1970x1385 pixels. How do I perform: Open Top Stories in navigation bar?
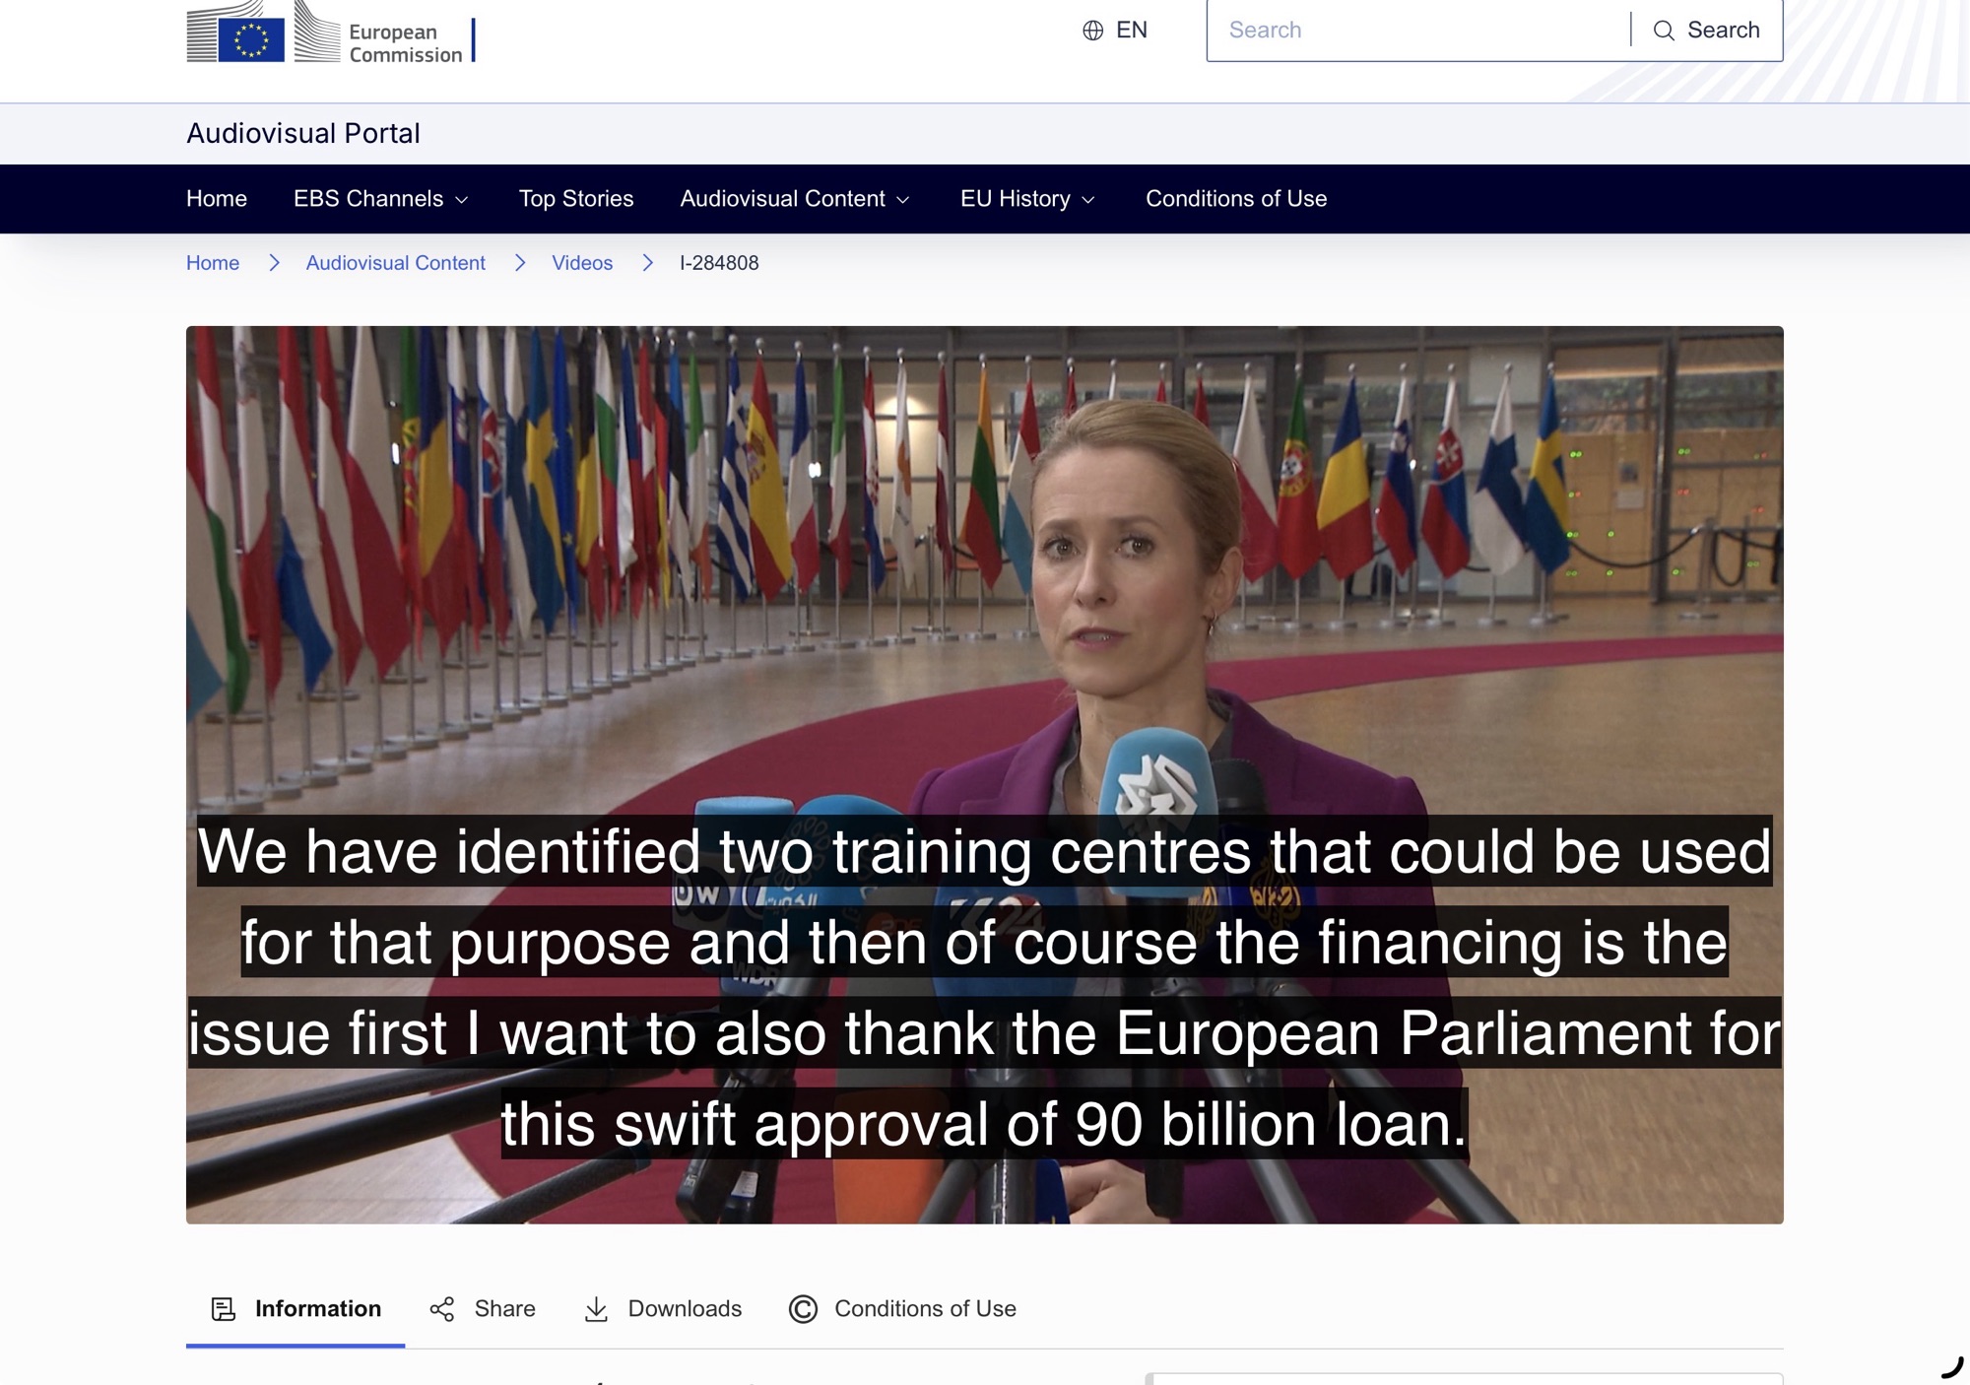pos(576,199)
